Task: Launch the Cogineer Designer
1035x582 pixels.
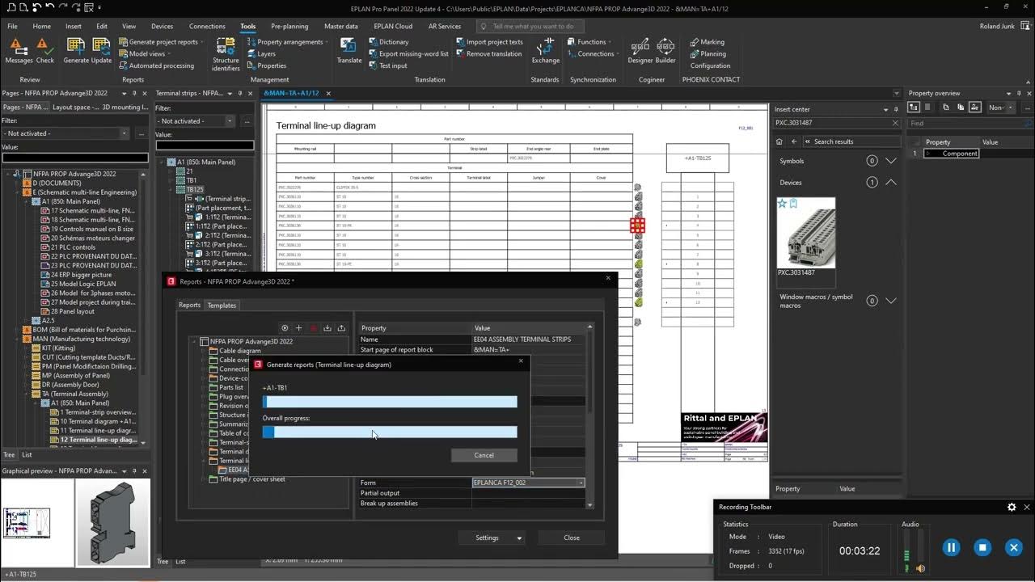Action: coord(640,51)
